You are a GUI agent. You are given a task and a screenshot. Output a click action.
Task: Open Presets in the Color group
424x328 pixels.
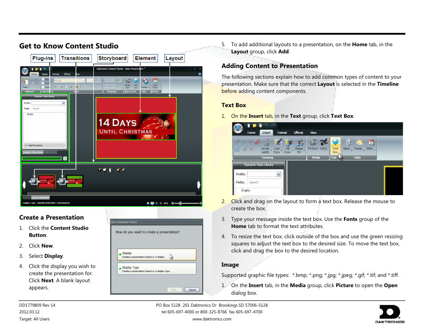145,83
